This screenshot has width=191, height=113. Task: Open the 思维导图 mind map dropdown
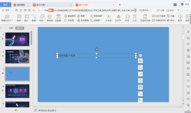tap(97, 16)
